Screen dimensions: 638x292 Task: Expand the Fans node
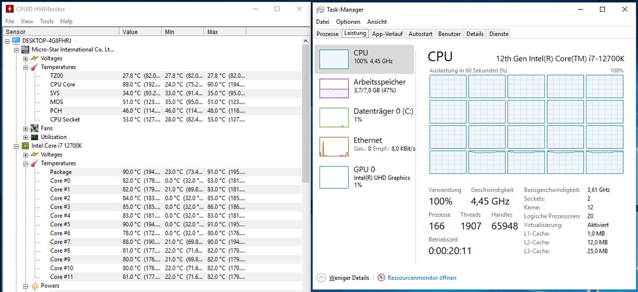pos(26,128)
